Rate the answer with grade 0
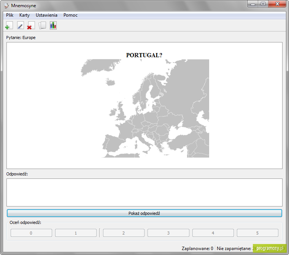The image size is (289, 255). point(31,233)
